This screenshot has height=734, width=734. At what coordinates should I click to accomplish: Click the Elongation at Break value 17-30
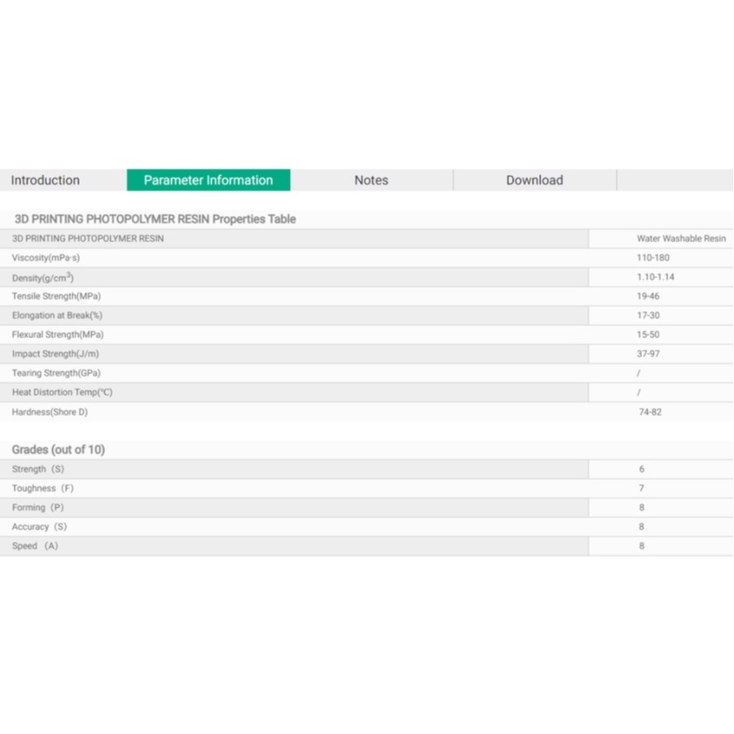coord(648,315)
